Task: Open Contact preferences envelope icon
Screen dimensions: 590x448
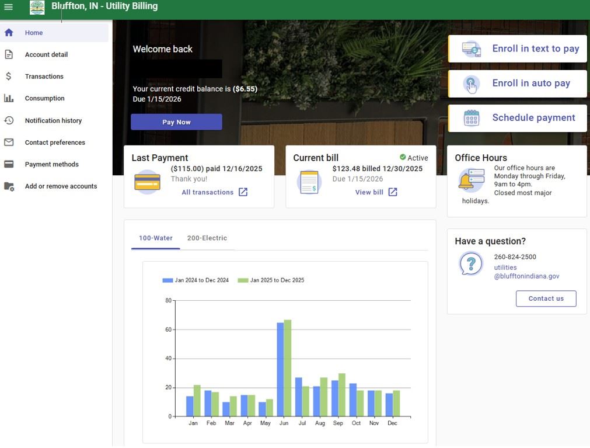Action: (8, 142)
